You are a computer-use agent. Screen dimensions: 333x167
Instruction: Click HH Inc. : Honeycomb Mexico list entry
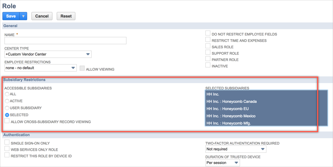click(x=231, y=116)
